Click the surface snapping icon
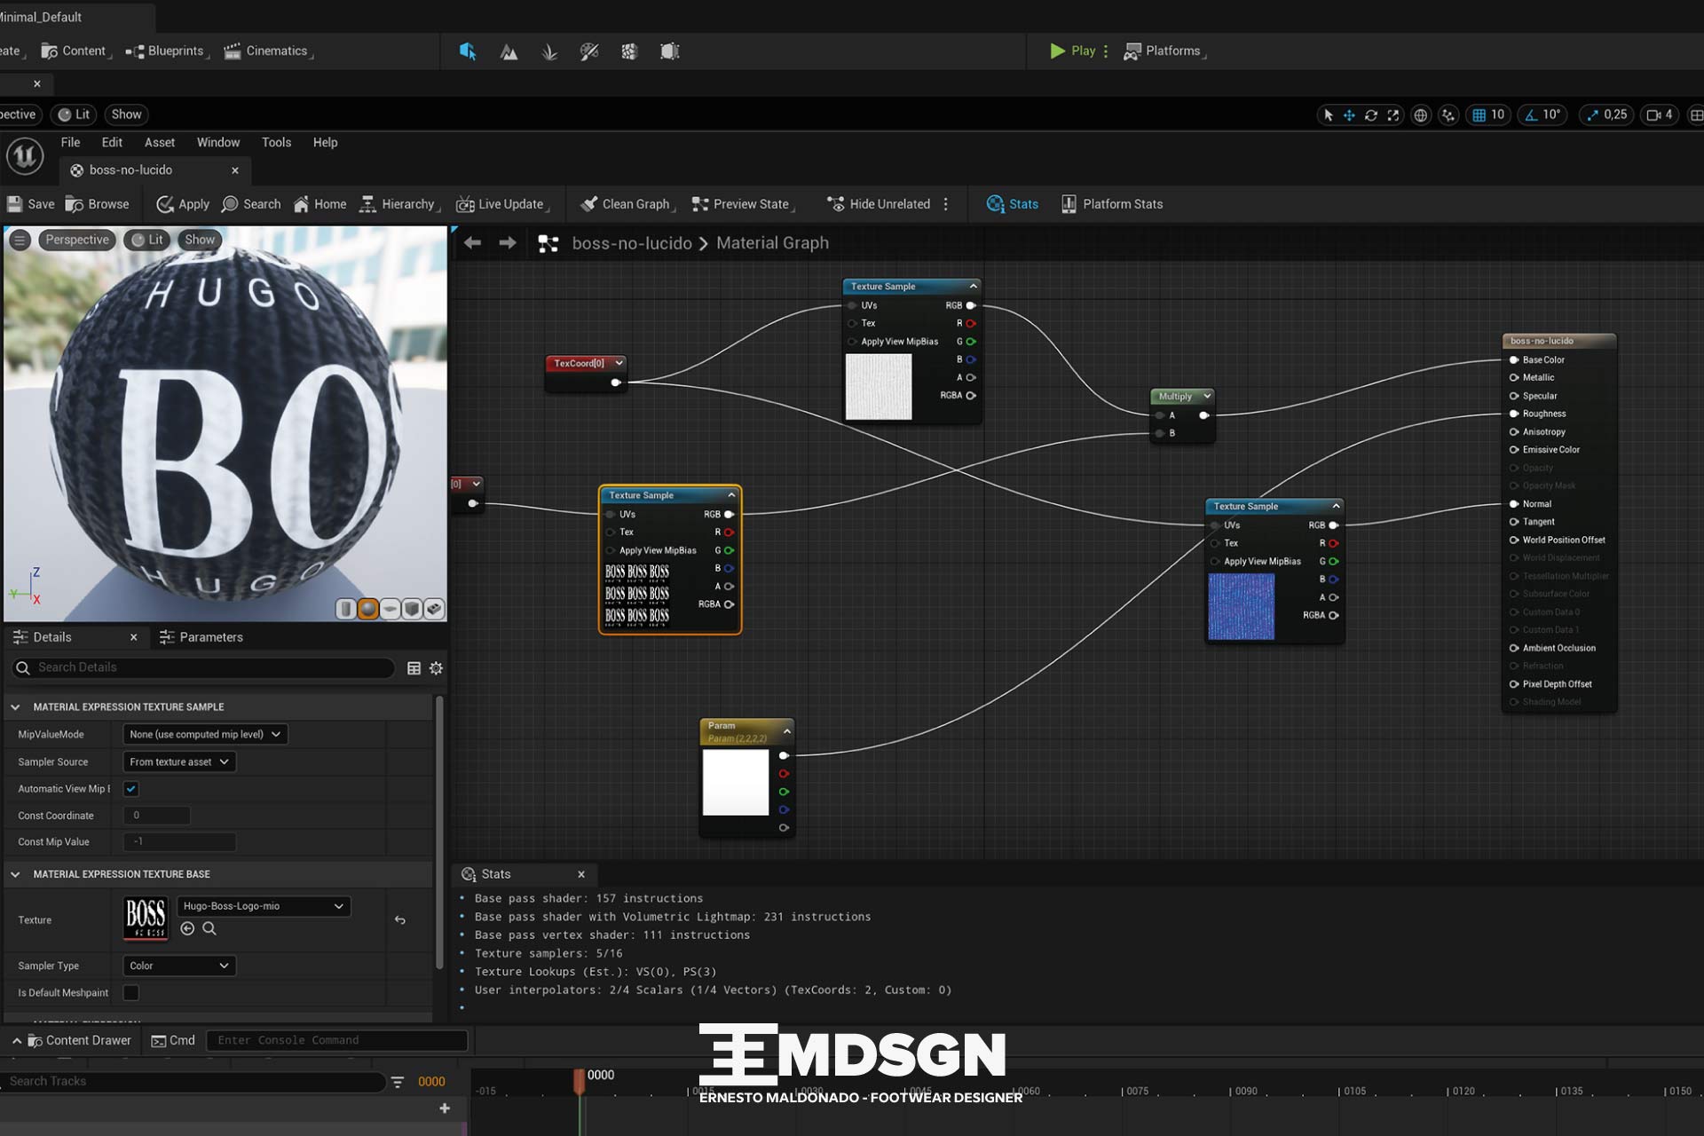The image size is (1704, 1136). tap(1448, 114)
